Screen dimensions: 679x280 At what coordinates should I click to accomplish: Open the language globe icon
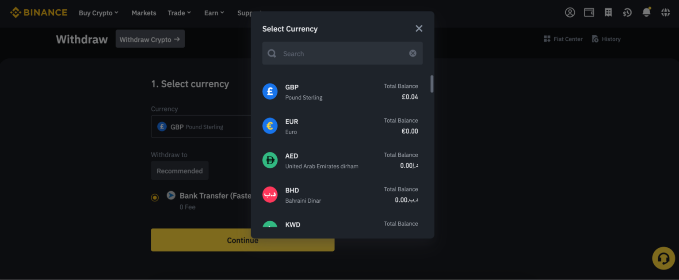[665, 13]
